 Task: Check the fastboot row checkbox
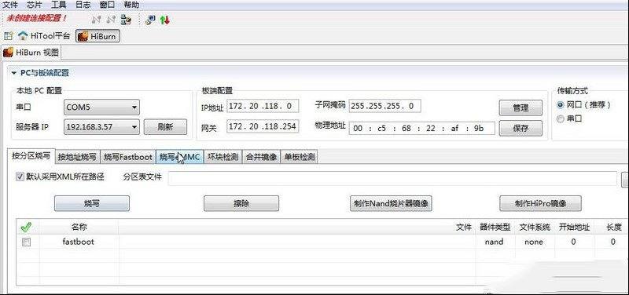[x=26, y=242]
